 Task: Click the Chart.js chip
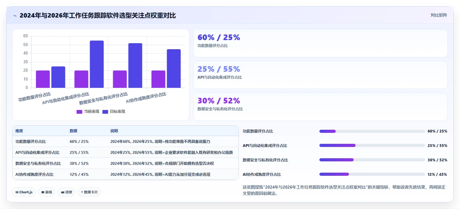point(24,192)
